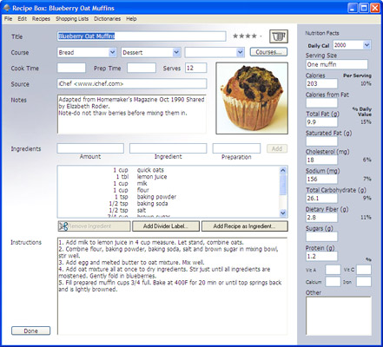Click the scissors icon on Remove Ingredient

click(x=63, y=226)
